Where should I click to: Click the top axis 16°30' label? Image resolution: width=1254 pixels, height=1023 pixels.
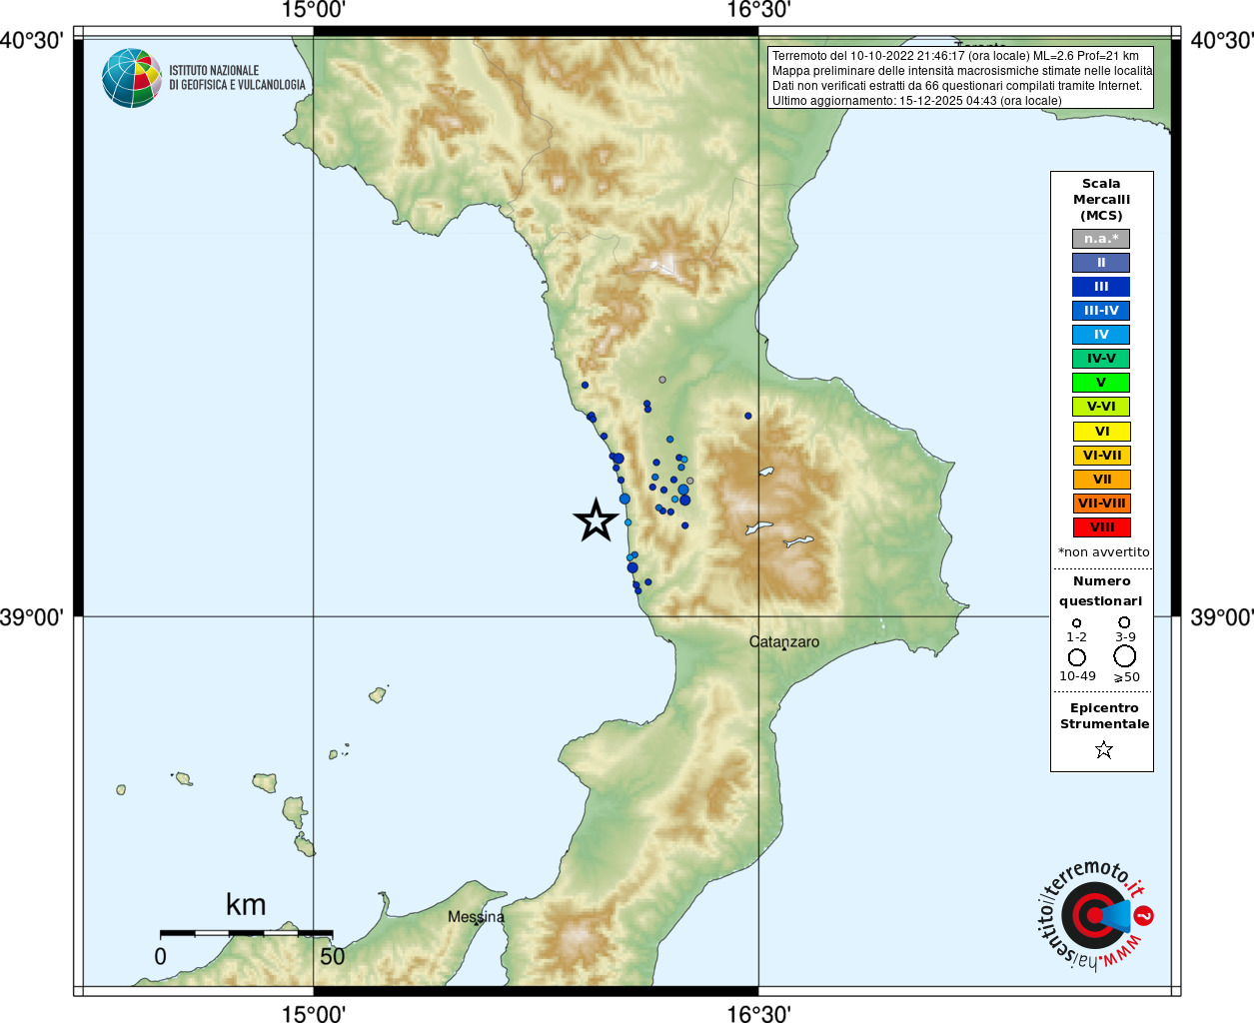758,11
